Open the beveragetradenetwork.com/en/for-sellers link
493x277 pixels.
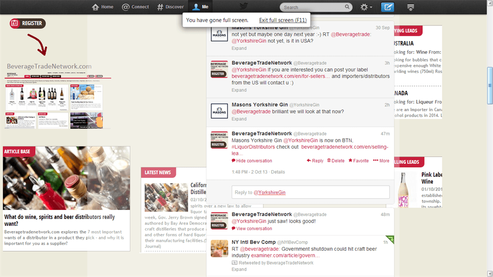pos(281,76)
